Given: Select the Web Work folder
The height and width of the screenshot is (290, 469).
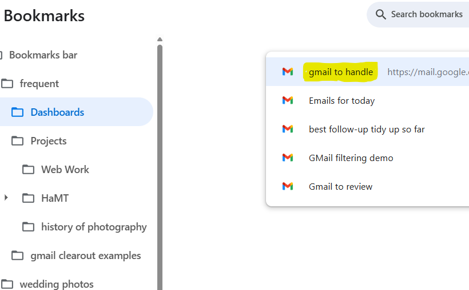Looking at the screenshot, I should [x=65, y=170].
